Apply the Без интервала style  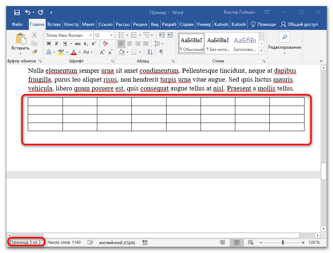tap(218, 44)
